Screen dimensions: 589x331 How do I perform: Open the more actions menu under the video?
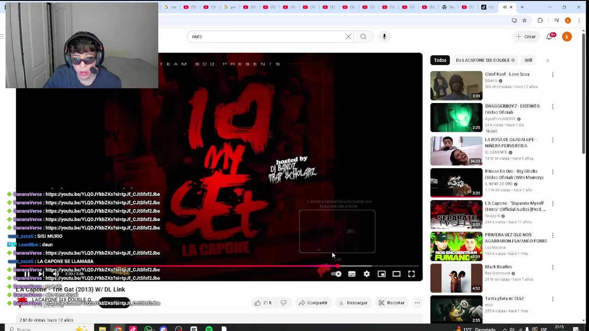[x=417, y=303]
